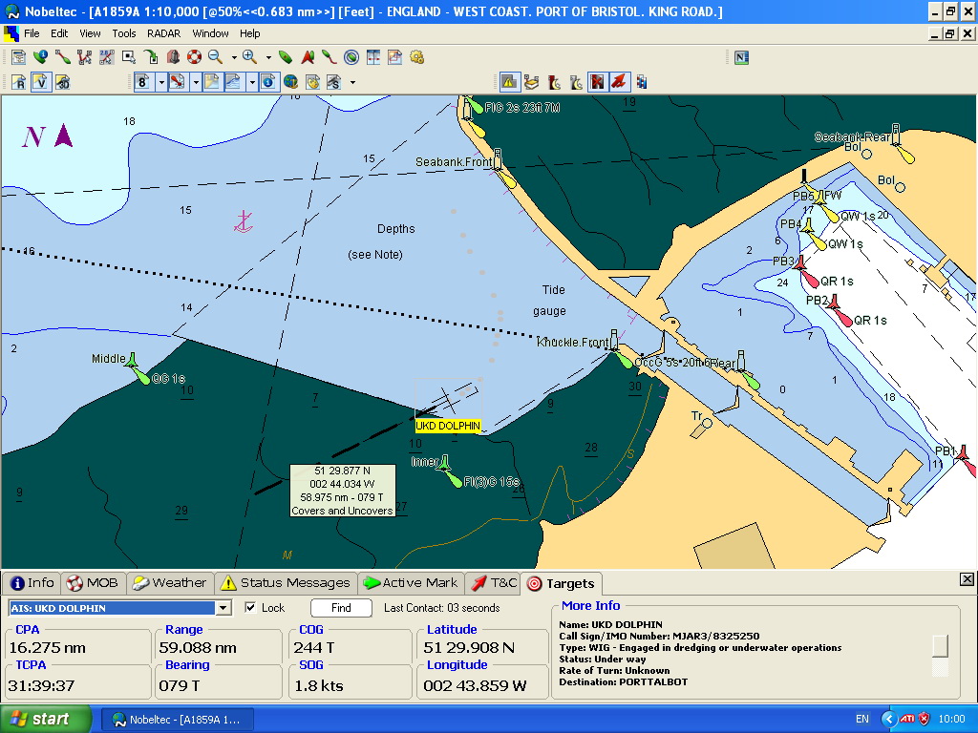Screen dimensions: 978x733
Task: Switch to the Status Messages tab
Action: point(287,583)
